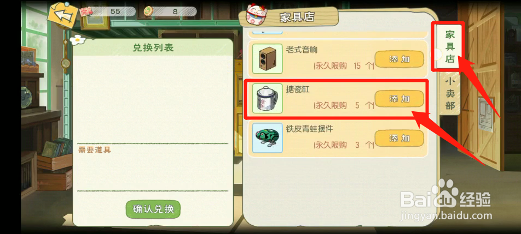Switch to the 小卖部 side tab
Screen dimensions: 521x234
(x=449, y=93)
